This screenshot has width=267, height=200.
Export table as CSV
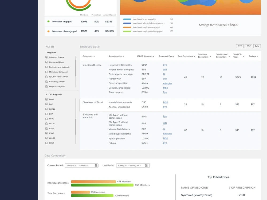pos(239,46)
